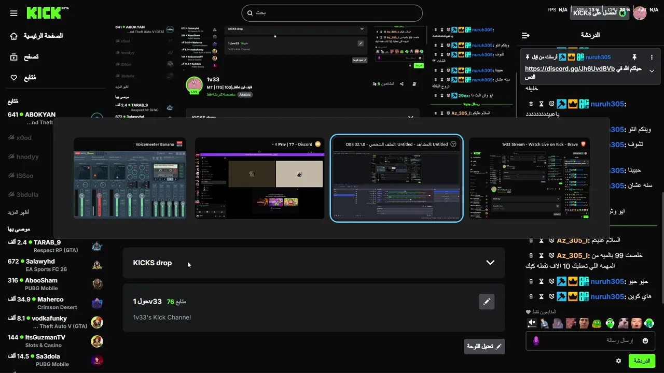Click the Voicemeeter icon in the task switcher
The image size is (664, 373).
[179, 144]
